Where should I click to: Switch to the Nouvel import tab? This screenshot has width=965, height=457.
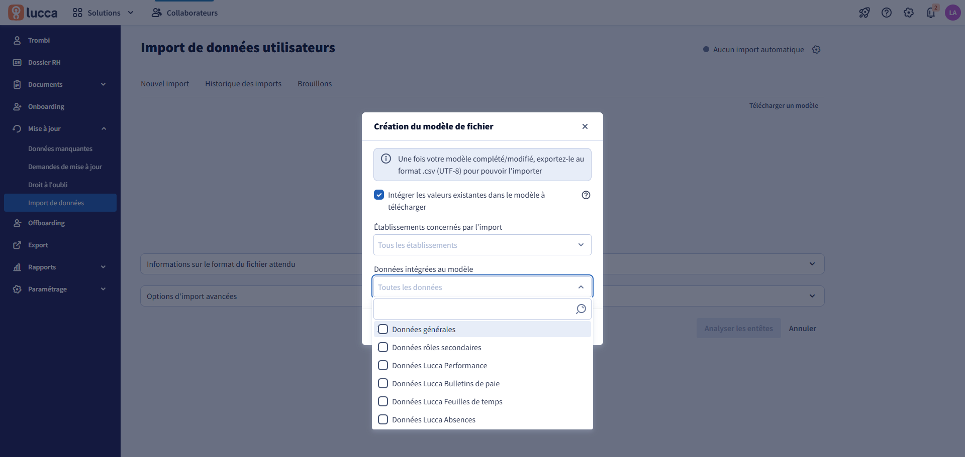pyautogui.click(x=165, y=84)
